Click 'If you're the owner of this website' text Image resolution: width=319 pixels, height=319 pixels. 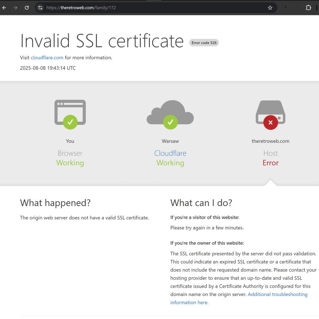(x=207, y=243)
